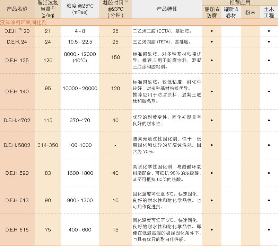Select equivalent weight value 83
This screenshot has width=279, height=246.
pos(48,173)
